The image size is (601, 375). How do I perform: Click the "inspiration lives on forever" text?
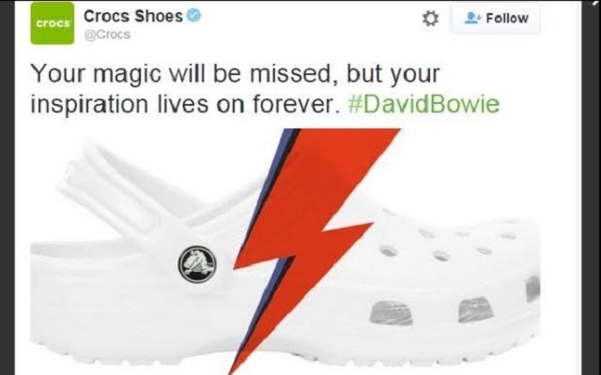point(185,104)
